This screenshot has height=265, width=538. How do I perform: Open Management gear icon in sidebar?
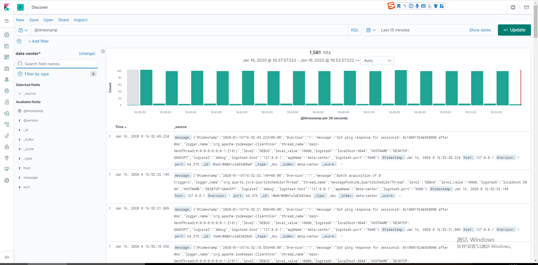click(7, 180)
